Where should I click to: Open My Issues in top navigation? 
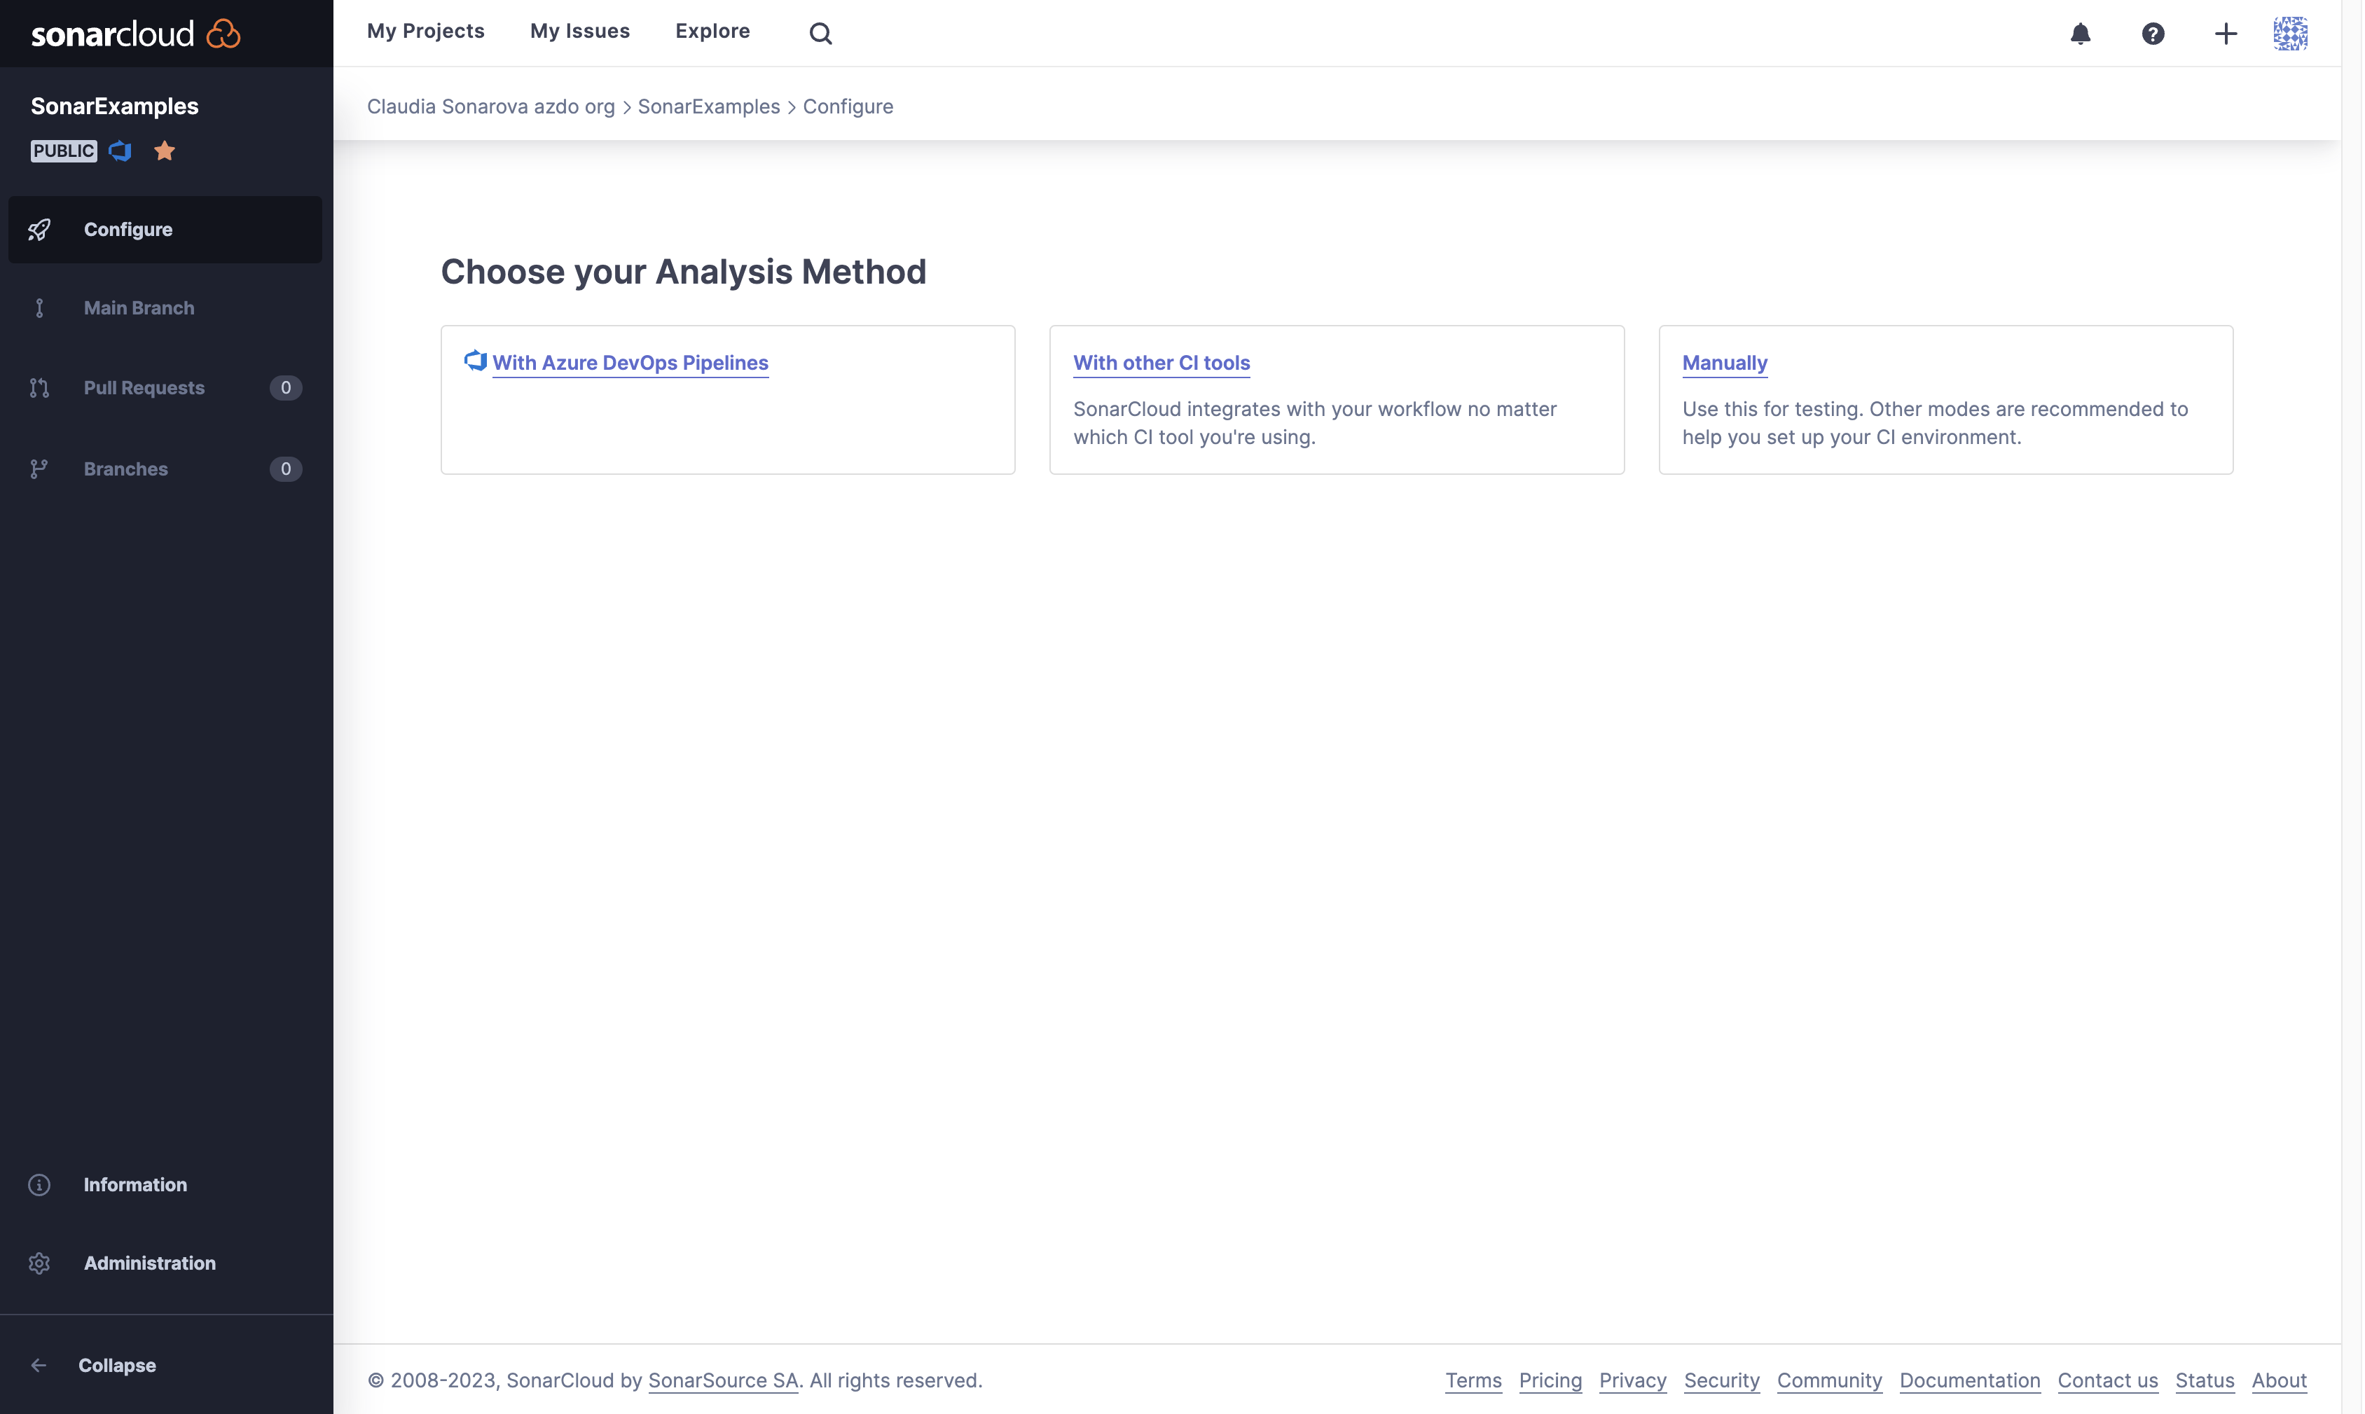(x=580, y=32)
